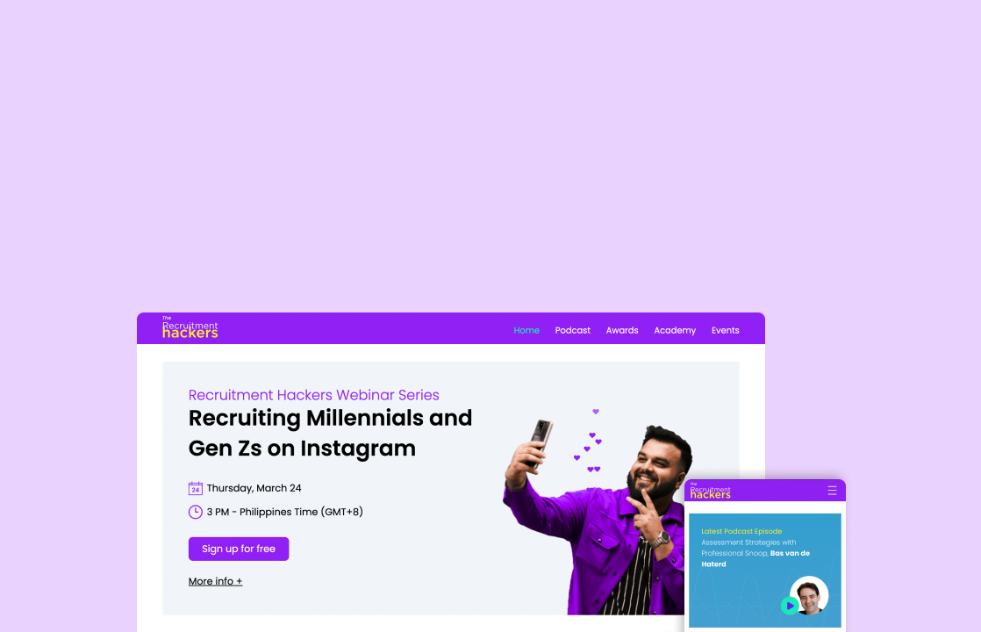Click the man taking a selfie image
The height and width of the screenshot is (632, 981).
[x=598, y=517]
